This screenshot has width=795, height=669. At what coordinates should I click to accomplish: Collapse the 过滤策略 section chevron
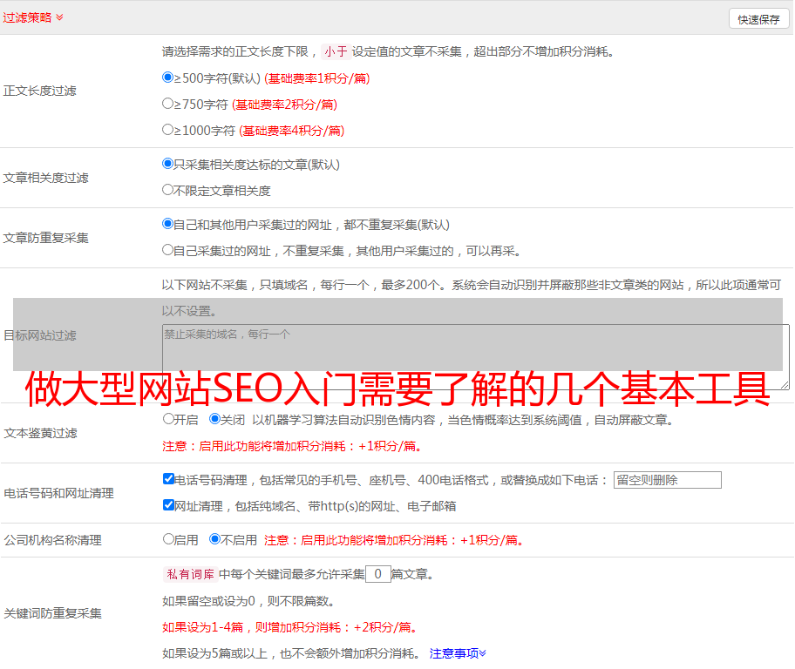[x=59, y=17]
